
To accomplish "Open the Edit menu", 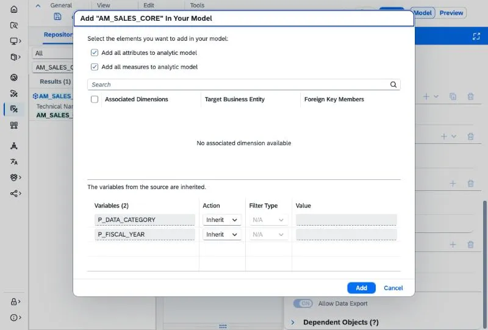I will (149, 5).
